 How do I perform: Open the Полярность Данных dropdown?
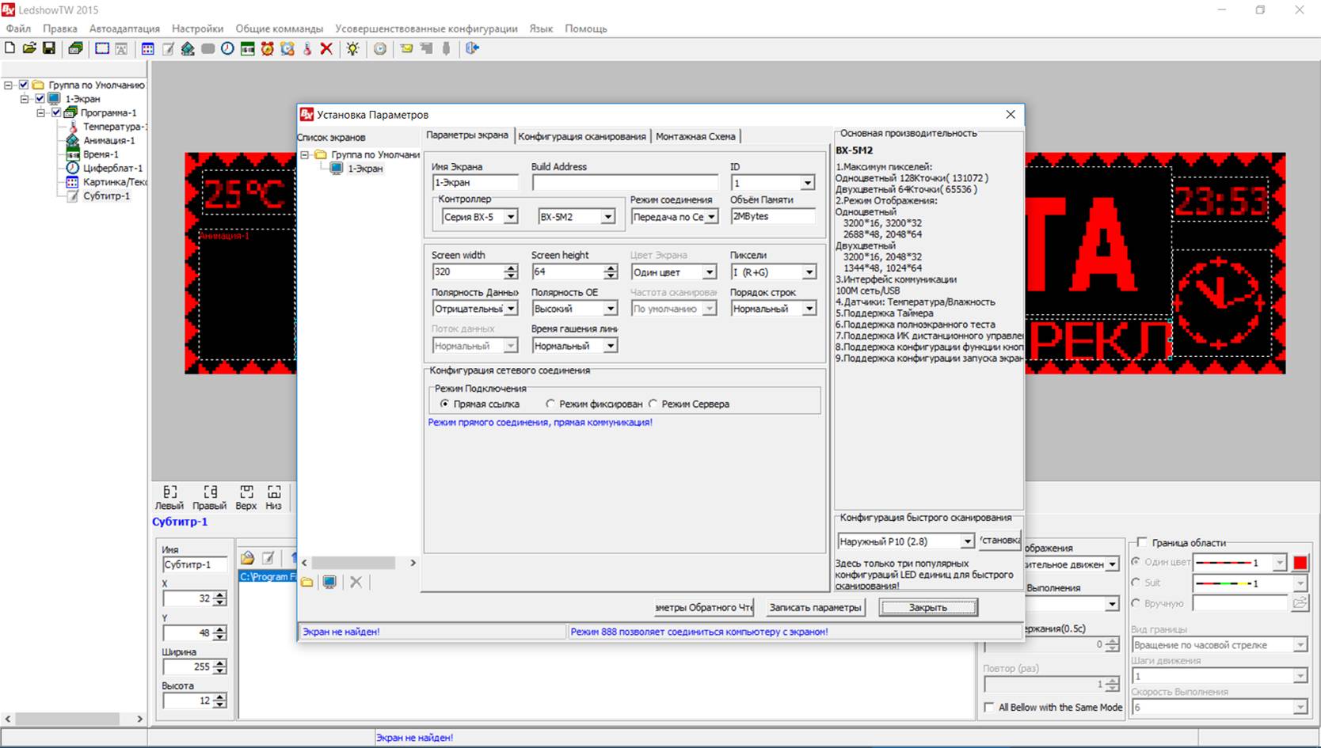pyautogui.click(x=511, y=309)
